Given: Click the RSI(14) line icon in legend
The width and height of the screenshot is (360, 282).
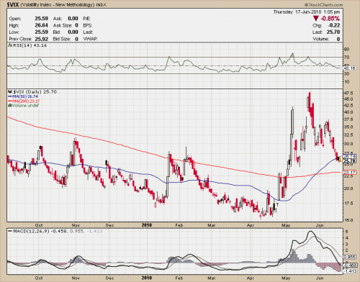Looking at the screenshot, I should [10, 45].
